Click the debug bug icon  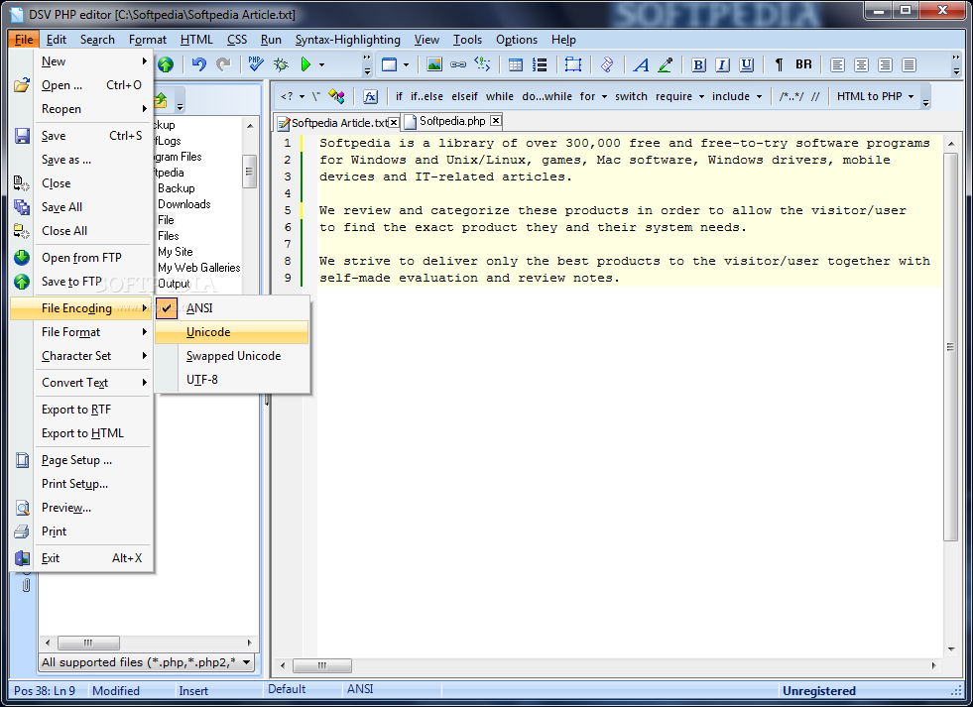click(x=281, y=64)
